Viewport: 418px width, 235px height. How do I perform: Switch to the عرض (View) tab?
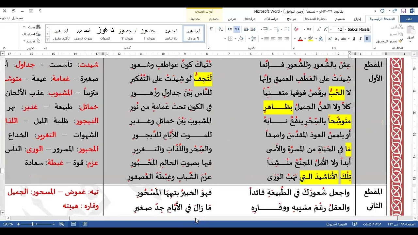coord(232,19)
